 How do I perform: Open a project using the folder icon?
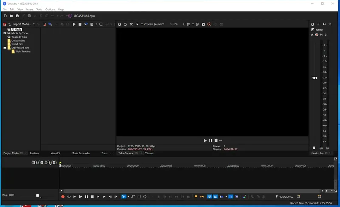click(11, 16)
